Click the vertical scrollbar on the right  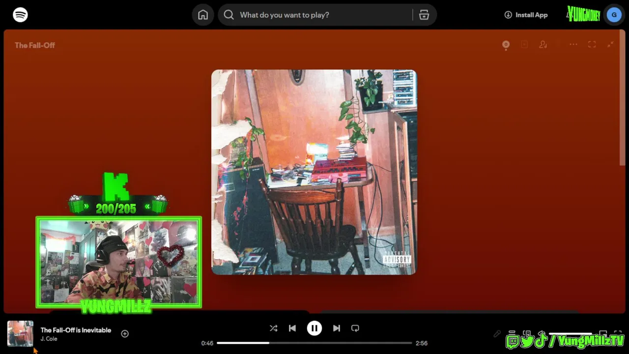[x=622, y=98]
